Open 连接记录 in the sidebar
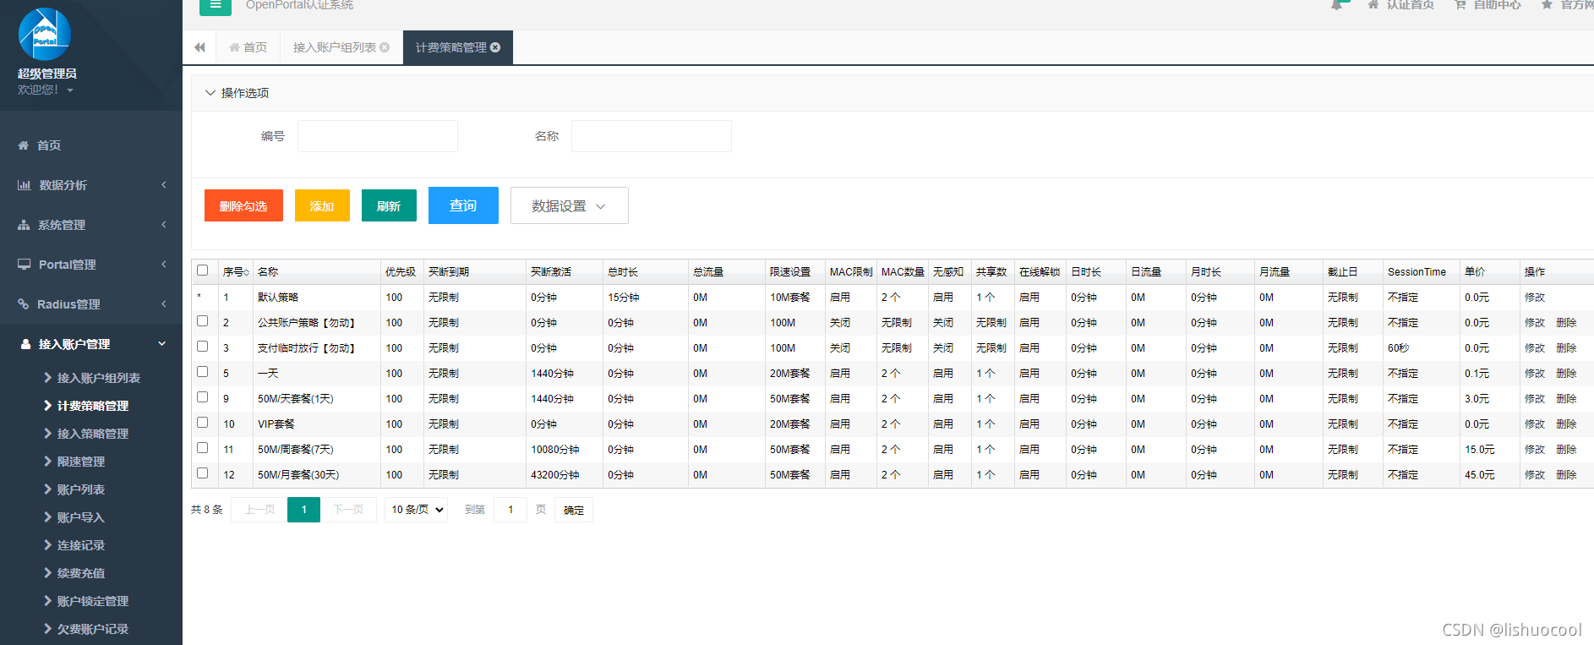Screen dimensions: 1594x645 point(80,545)
